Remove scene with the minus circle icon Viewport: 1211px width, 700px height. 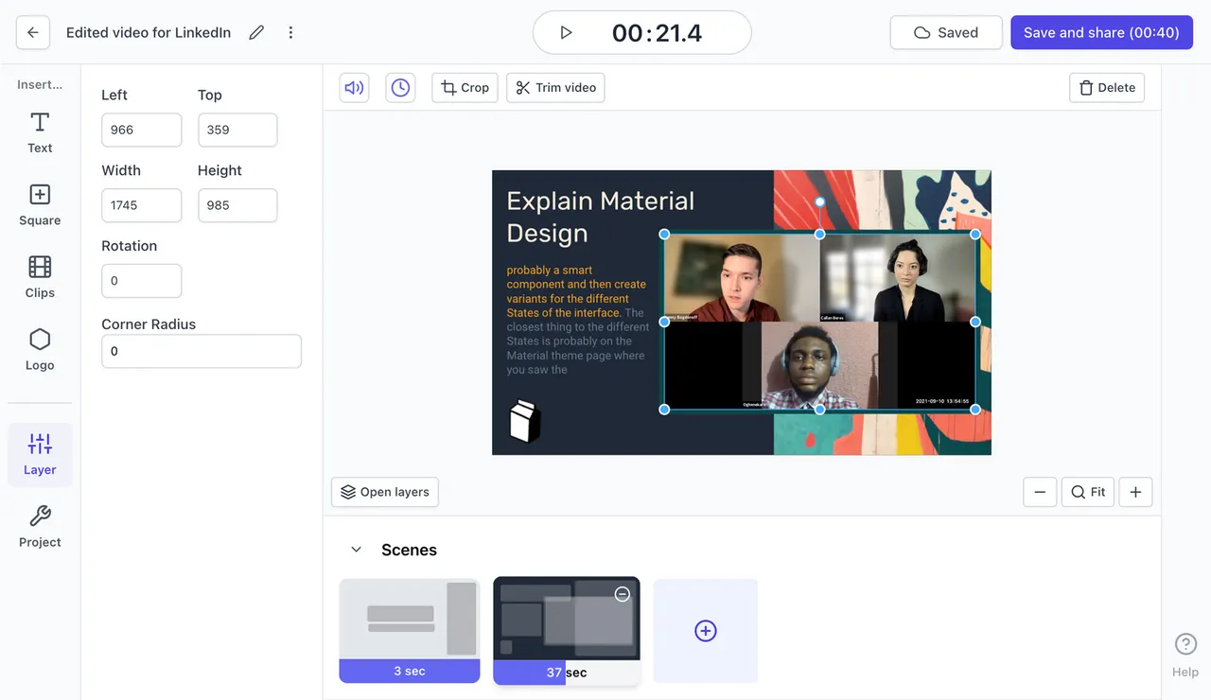pyautogui.click(x=623, y=594)
